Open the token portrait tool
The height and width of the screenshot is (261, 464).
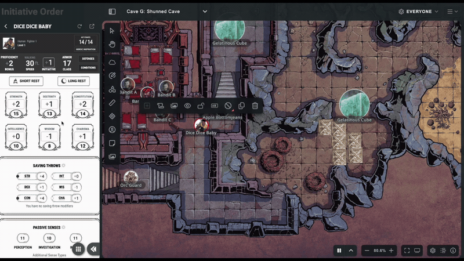coord(112,129)
